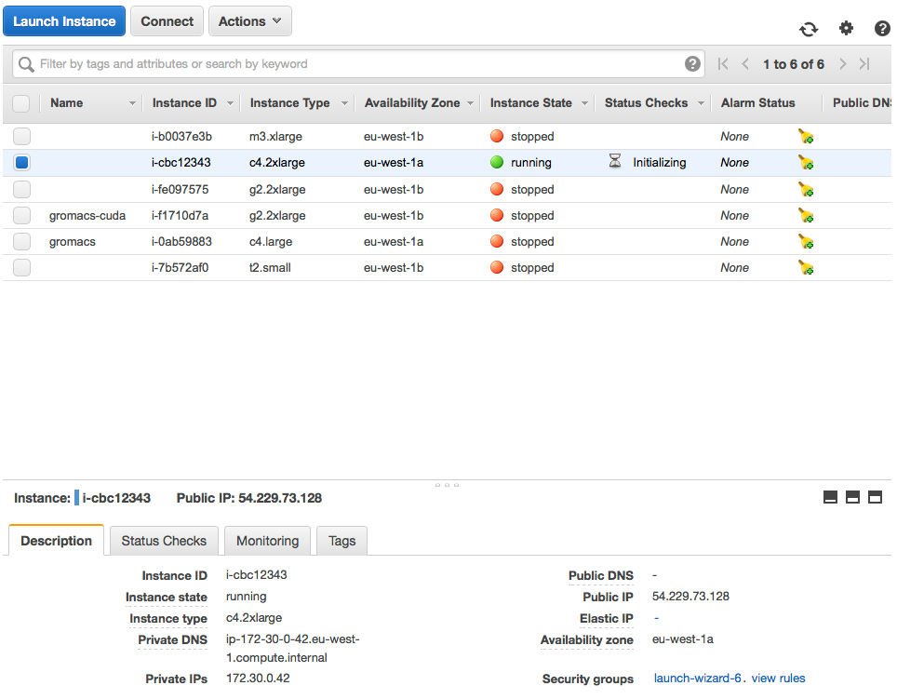Click the 1 to 6 of 6 pagination text
This screenshot has height=699, width=897.
coord(794,64)
